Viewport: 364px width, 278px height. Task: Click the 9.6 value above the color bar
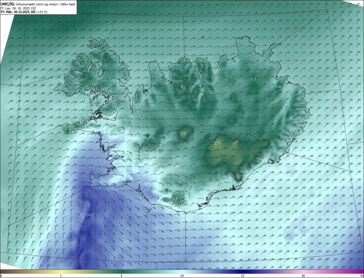pos(283,265)
